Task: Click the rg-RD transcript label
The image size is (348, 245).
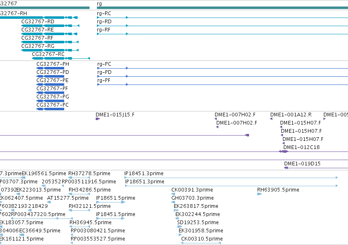Action: point(104,22)
